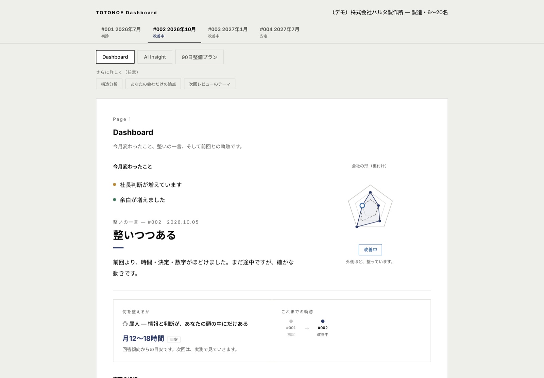Click the これまでの軌跡 heading
The height and width of the screenshot is (378, 544).
point(297,312)
